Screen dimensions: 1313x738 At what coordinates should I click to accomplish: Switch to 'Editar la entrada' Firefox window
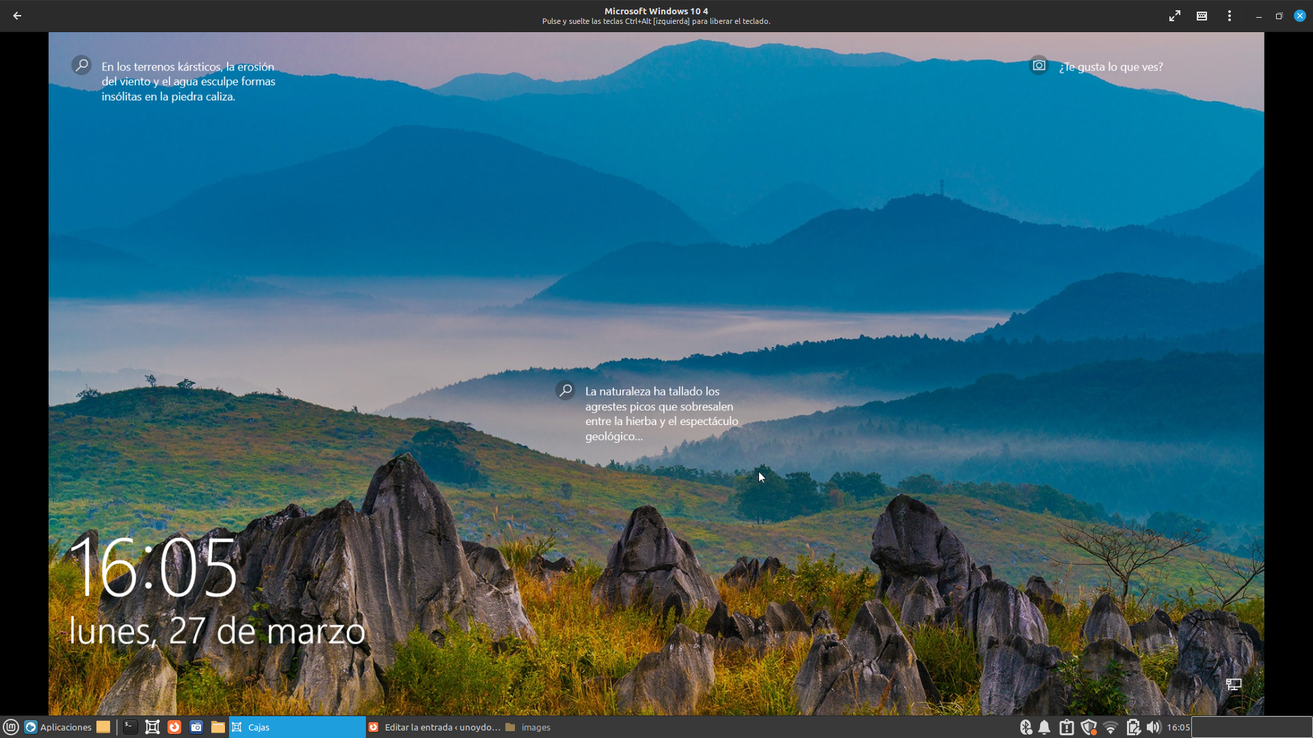(434, 727)
